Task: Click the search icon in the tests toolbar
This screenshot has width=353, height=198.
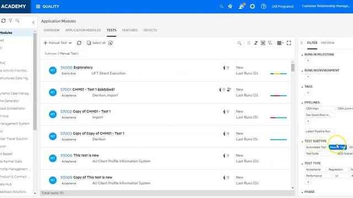Action: pos(239,43)
